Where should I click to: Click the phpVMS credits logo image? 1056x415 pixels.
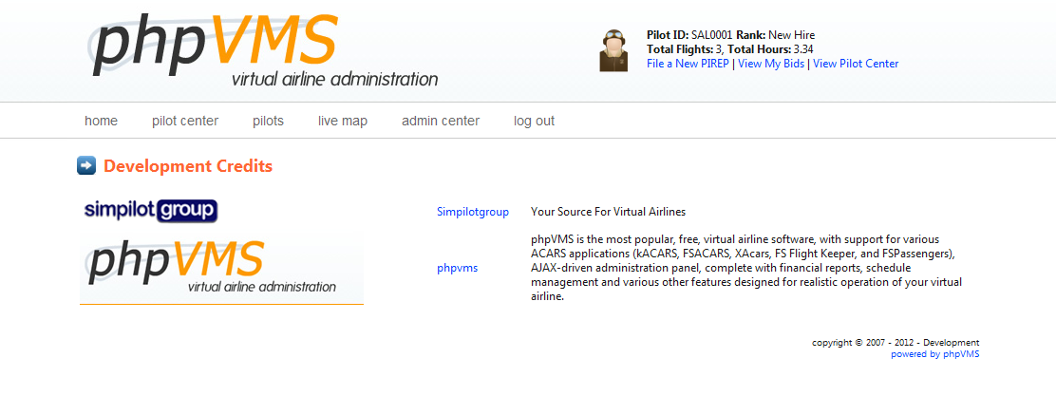(221, 270)
